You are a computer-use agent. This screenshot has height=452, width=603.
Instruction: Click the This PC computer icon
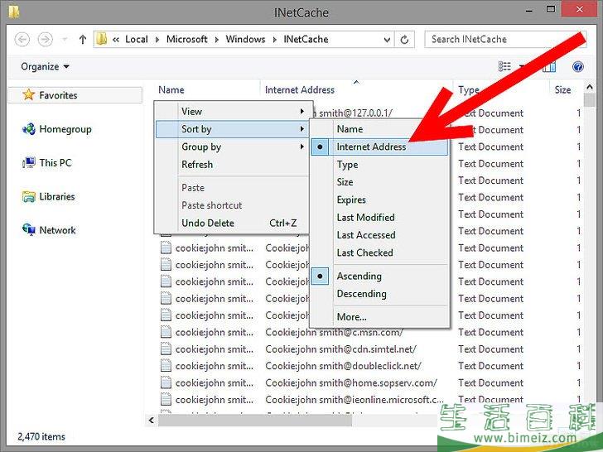coord(28,162)
